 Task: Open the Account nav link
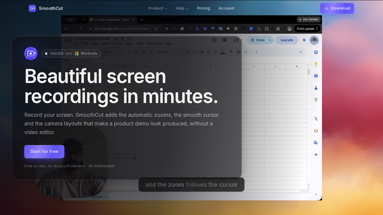tap(226, 8)
